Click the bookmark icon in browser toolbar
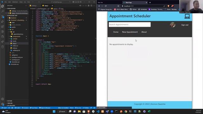Viewport: 203px width, 114px height. coord(118,6)
